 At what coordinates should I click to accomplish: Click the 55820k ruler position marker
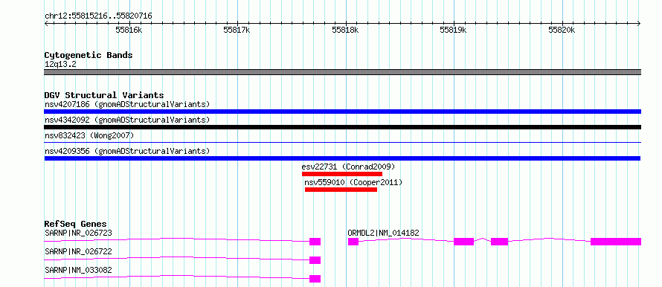[x=562, y=30]
